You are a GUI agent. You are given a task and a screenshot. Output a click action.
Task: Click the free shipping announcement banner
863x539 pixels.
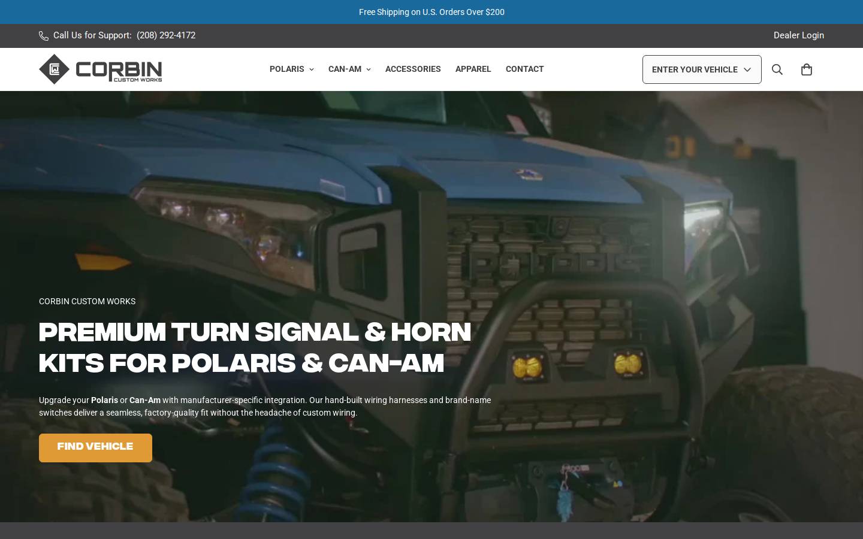click(431, 12)
